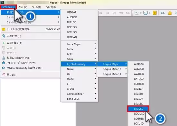
Task: Click the person icon beside trading login
Action: (x=4, y=58)
